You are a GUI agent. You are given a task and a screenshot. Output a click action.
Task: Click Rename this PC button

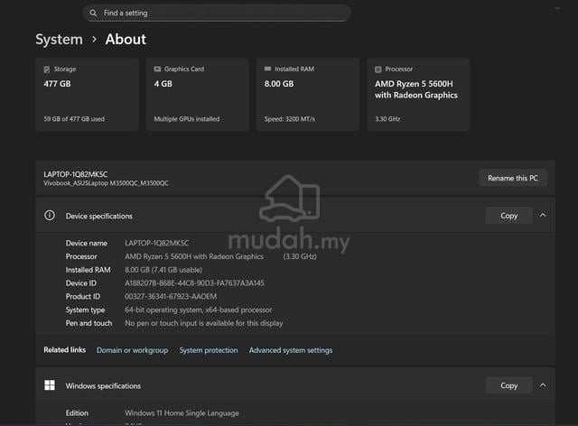point(513,178)
